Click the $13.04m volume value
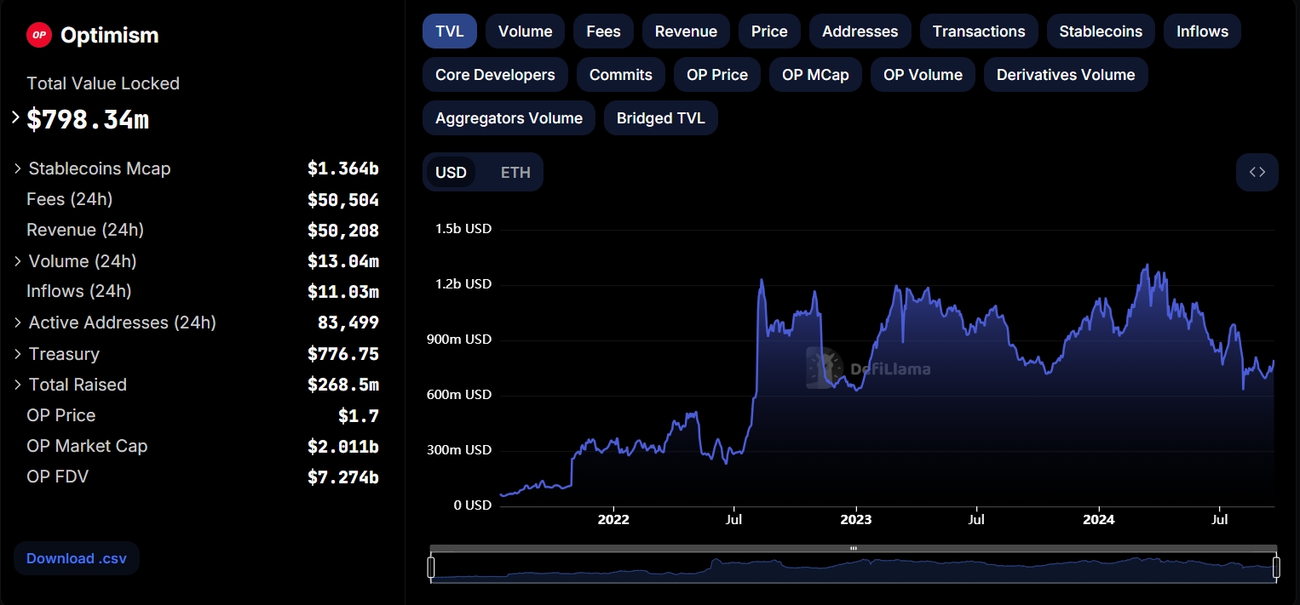 coord(343,261)
